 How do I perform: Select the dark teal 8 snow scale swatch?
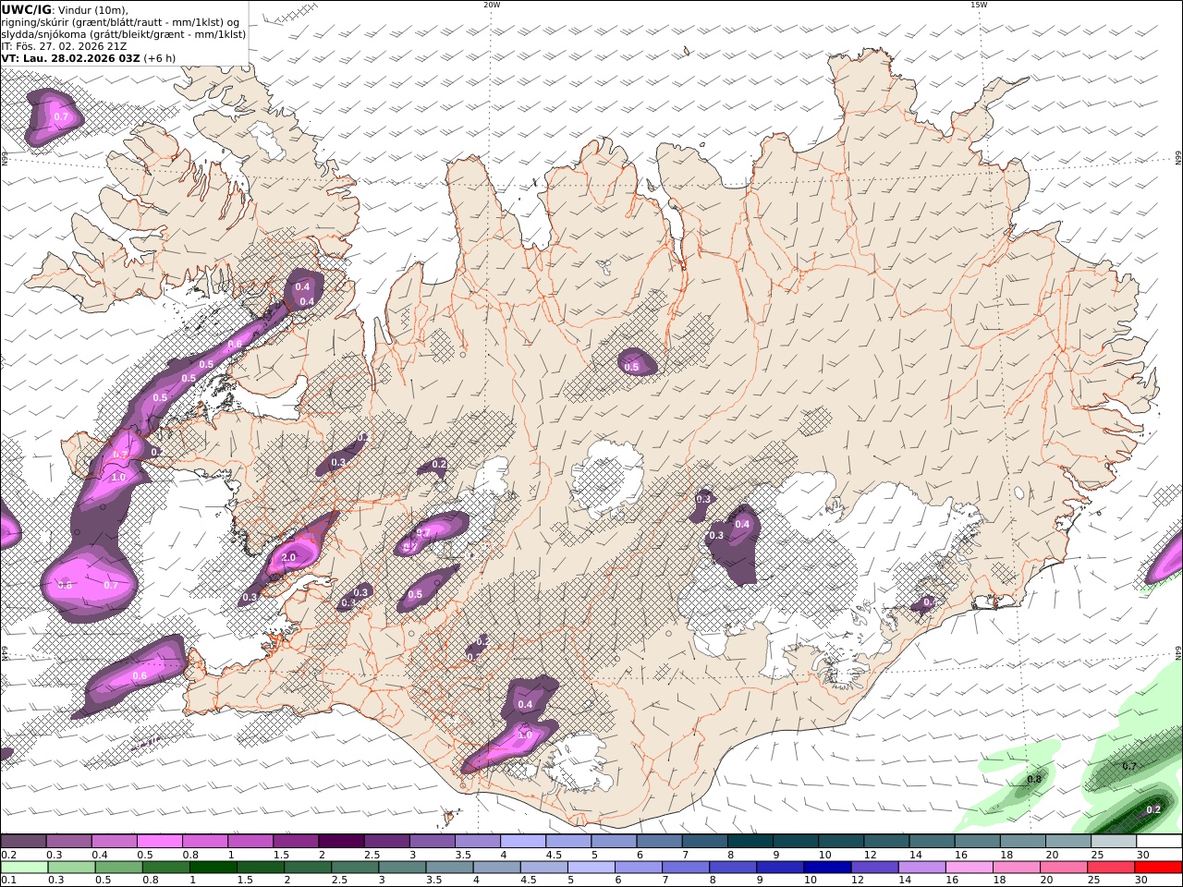750,842
